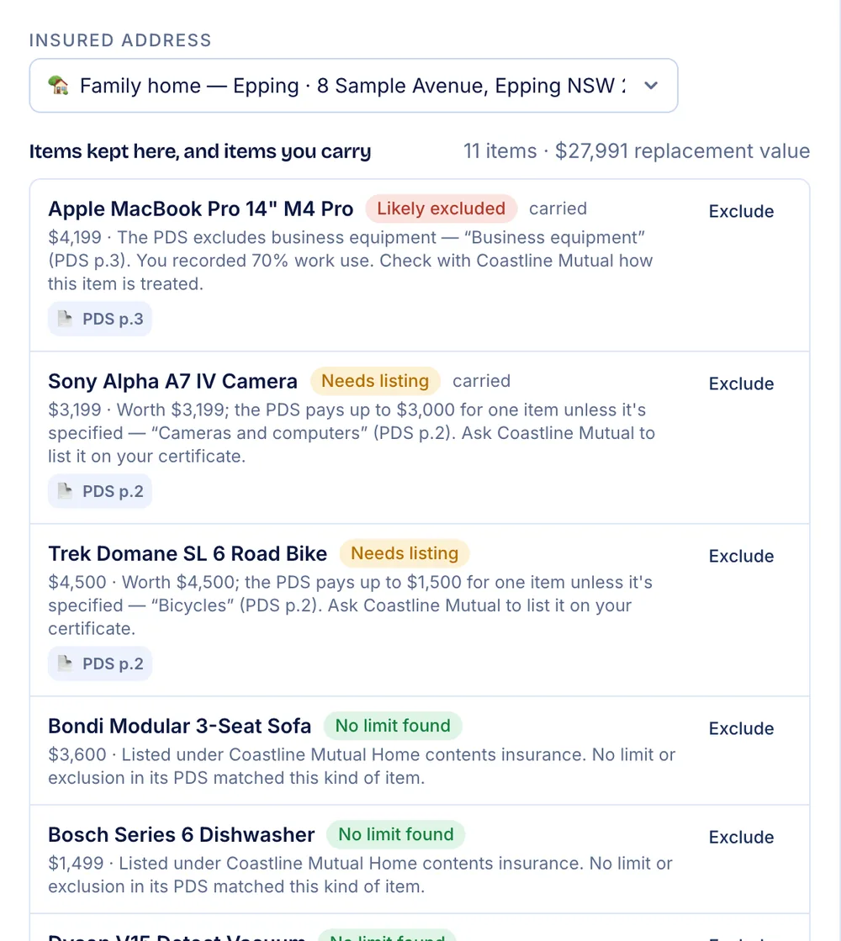This screenshot has height=941, width=841.
Task: Click No limit found badge on sofa
Action: coord(393,726)
